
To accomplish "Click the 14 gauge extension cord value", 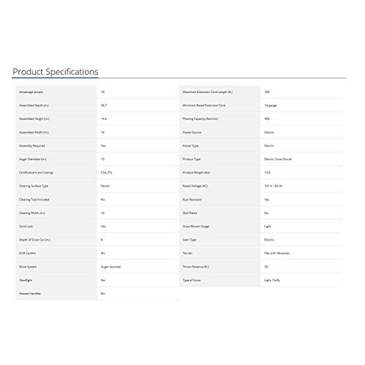I will [270, 105].
